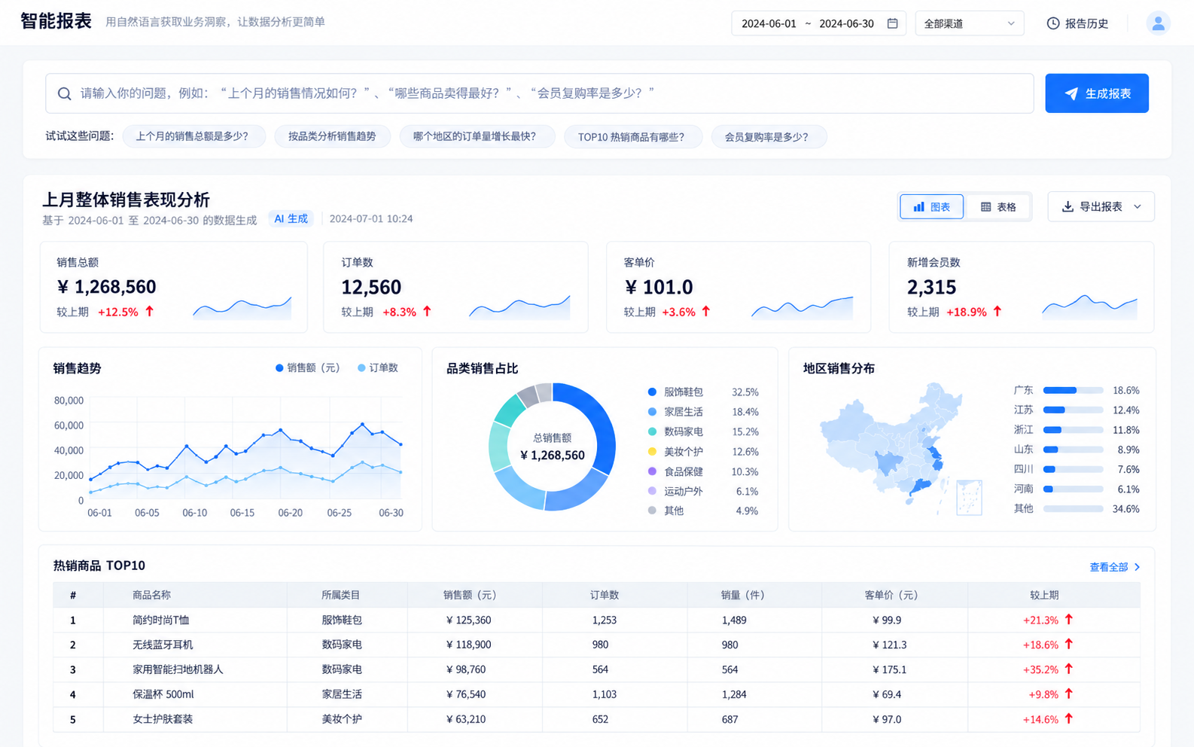Screen dimensions: 1194x747
Task: Click the 生成报表 button
Action: [1097, 93]
